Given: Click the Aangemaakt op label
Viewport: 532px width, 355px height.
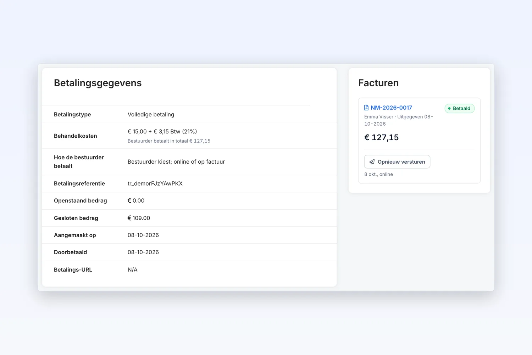Looking at the screenshot, I should 75,235.
